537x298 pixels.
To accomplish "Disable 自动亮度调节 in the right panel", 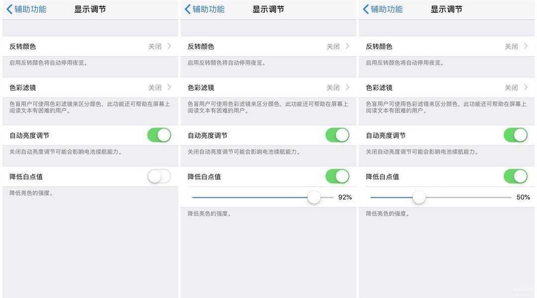I will pos(516,135).
